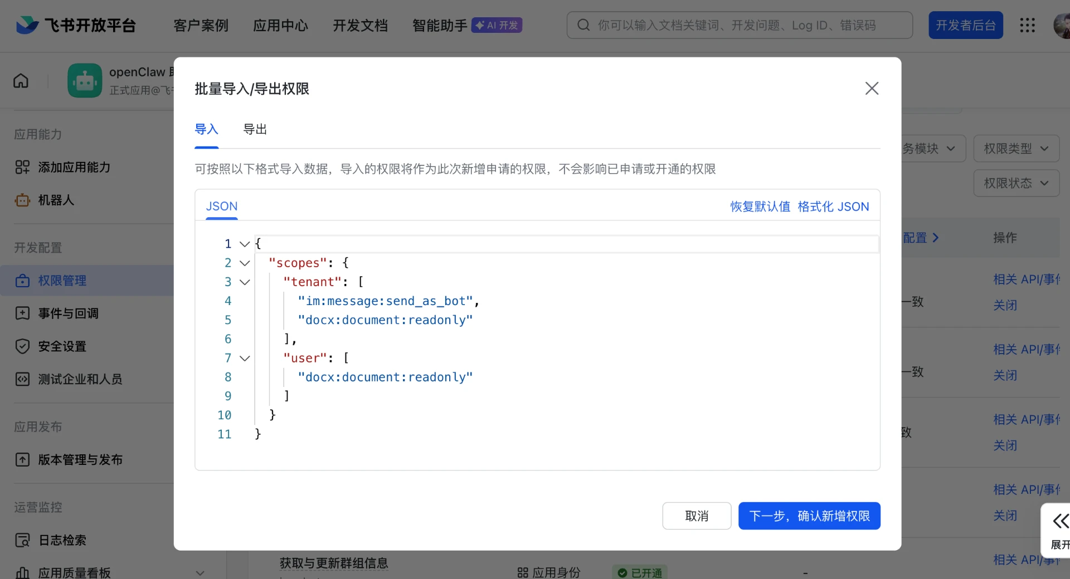Click the Feishu Open Platform logo

click(x=76, y=25)
